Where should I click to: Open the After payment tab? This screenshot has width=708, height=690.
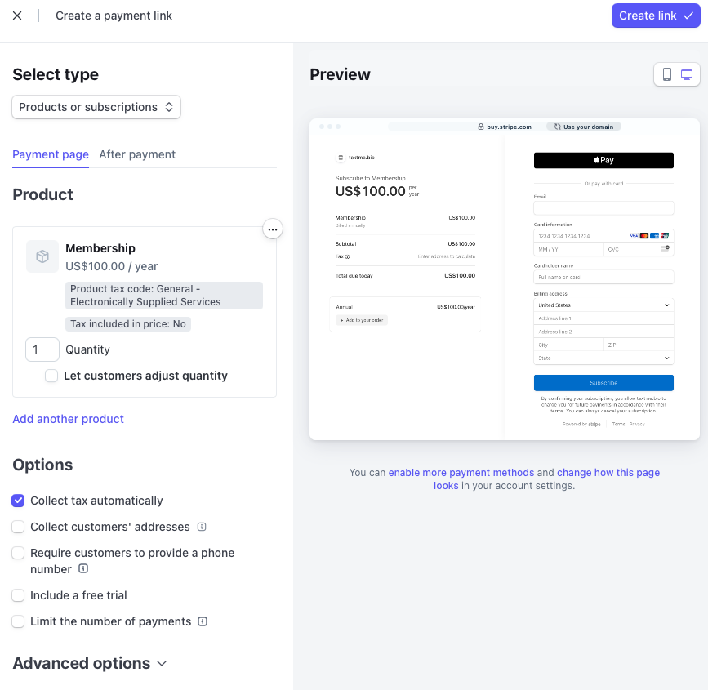137,154
